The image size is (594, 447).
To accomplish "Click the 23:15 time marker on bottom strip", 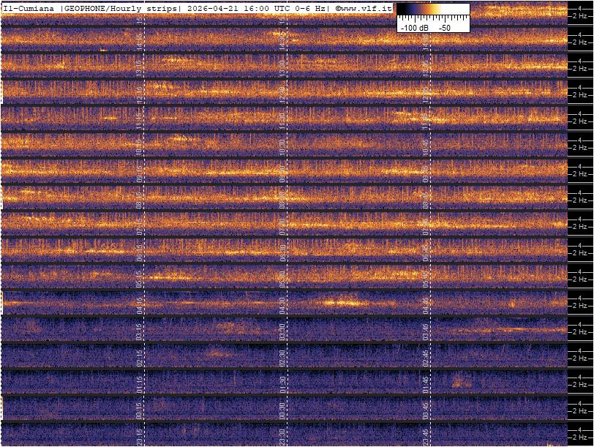I will [140, 436].
